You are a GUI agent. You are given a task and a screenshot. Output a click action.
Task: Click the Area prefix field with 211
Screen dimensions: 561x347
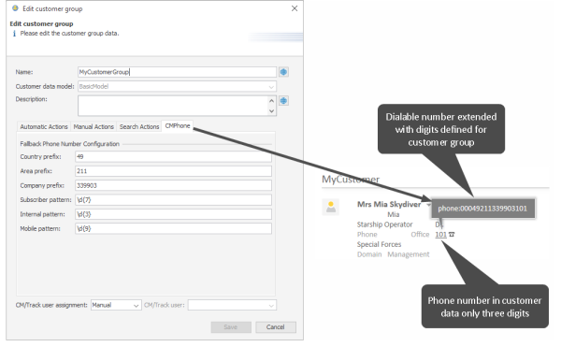tap(174, 171)
